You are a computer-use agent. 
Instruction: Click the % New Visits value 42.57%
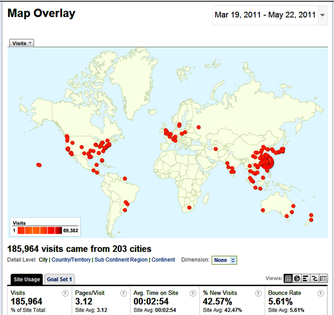[x=217, y=301]
